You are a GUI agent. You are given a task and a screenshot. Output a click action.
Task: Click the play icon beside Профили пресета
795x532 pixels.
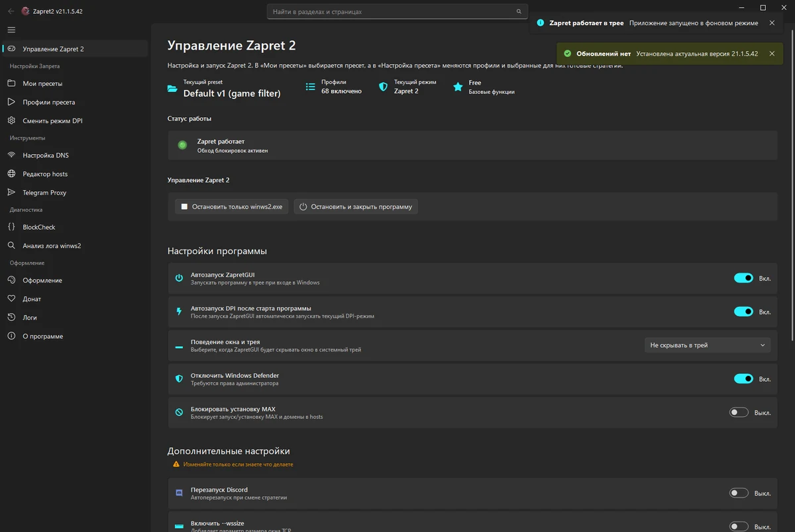[11, 102]
